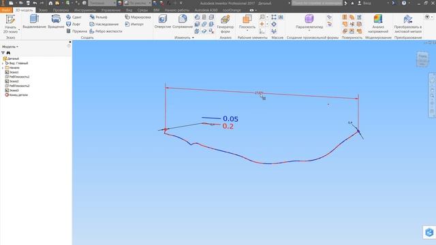Screen dimensions: 436x245
Task: Switch to the Среды ribbon tab
Action: pyautogui.click(x=142, y=10)
